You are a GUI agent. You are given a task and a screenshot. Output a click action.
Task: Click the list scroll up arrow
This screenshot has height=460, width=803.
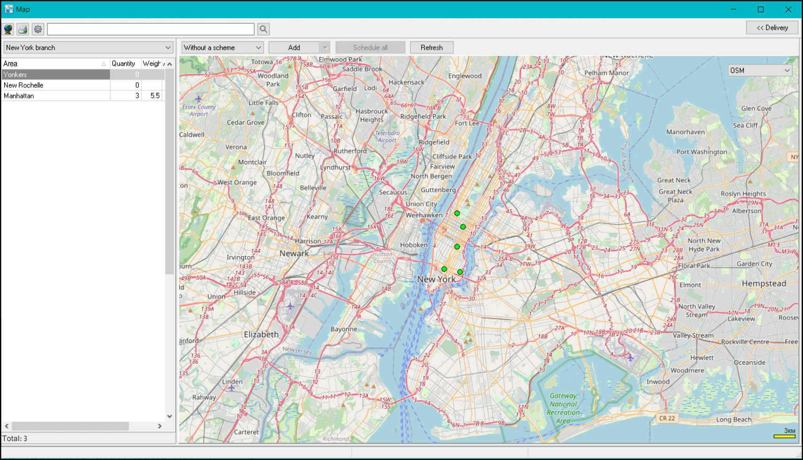pyautogui.click(x=170, y=64)
